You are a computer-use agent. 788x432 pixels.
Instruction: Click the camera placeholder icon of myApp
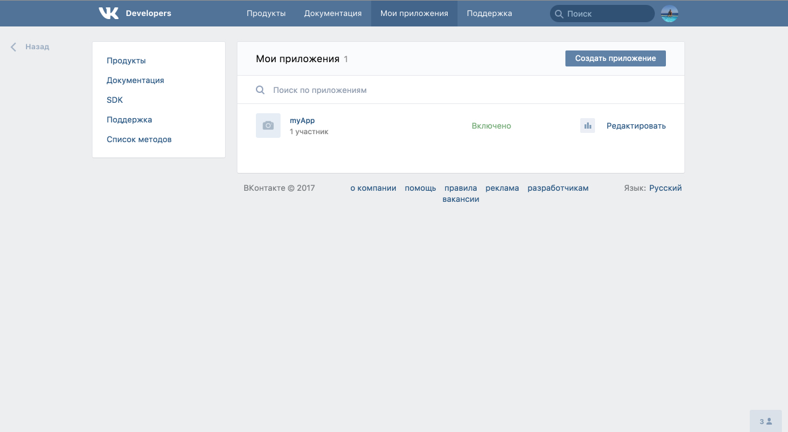point(268,125)
